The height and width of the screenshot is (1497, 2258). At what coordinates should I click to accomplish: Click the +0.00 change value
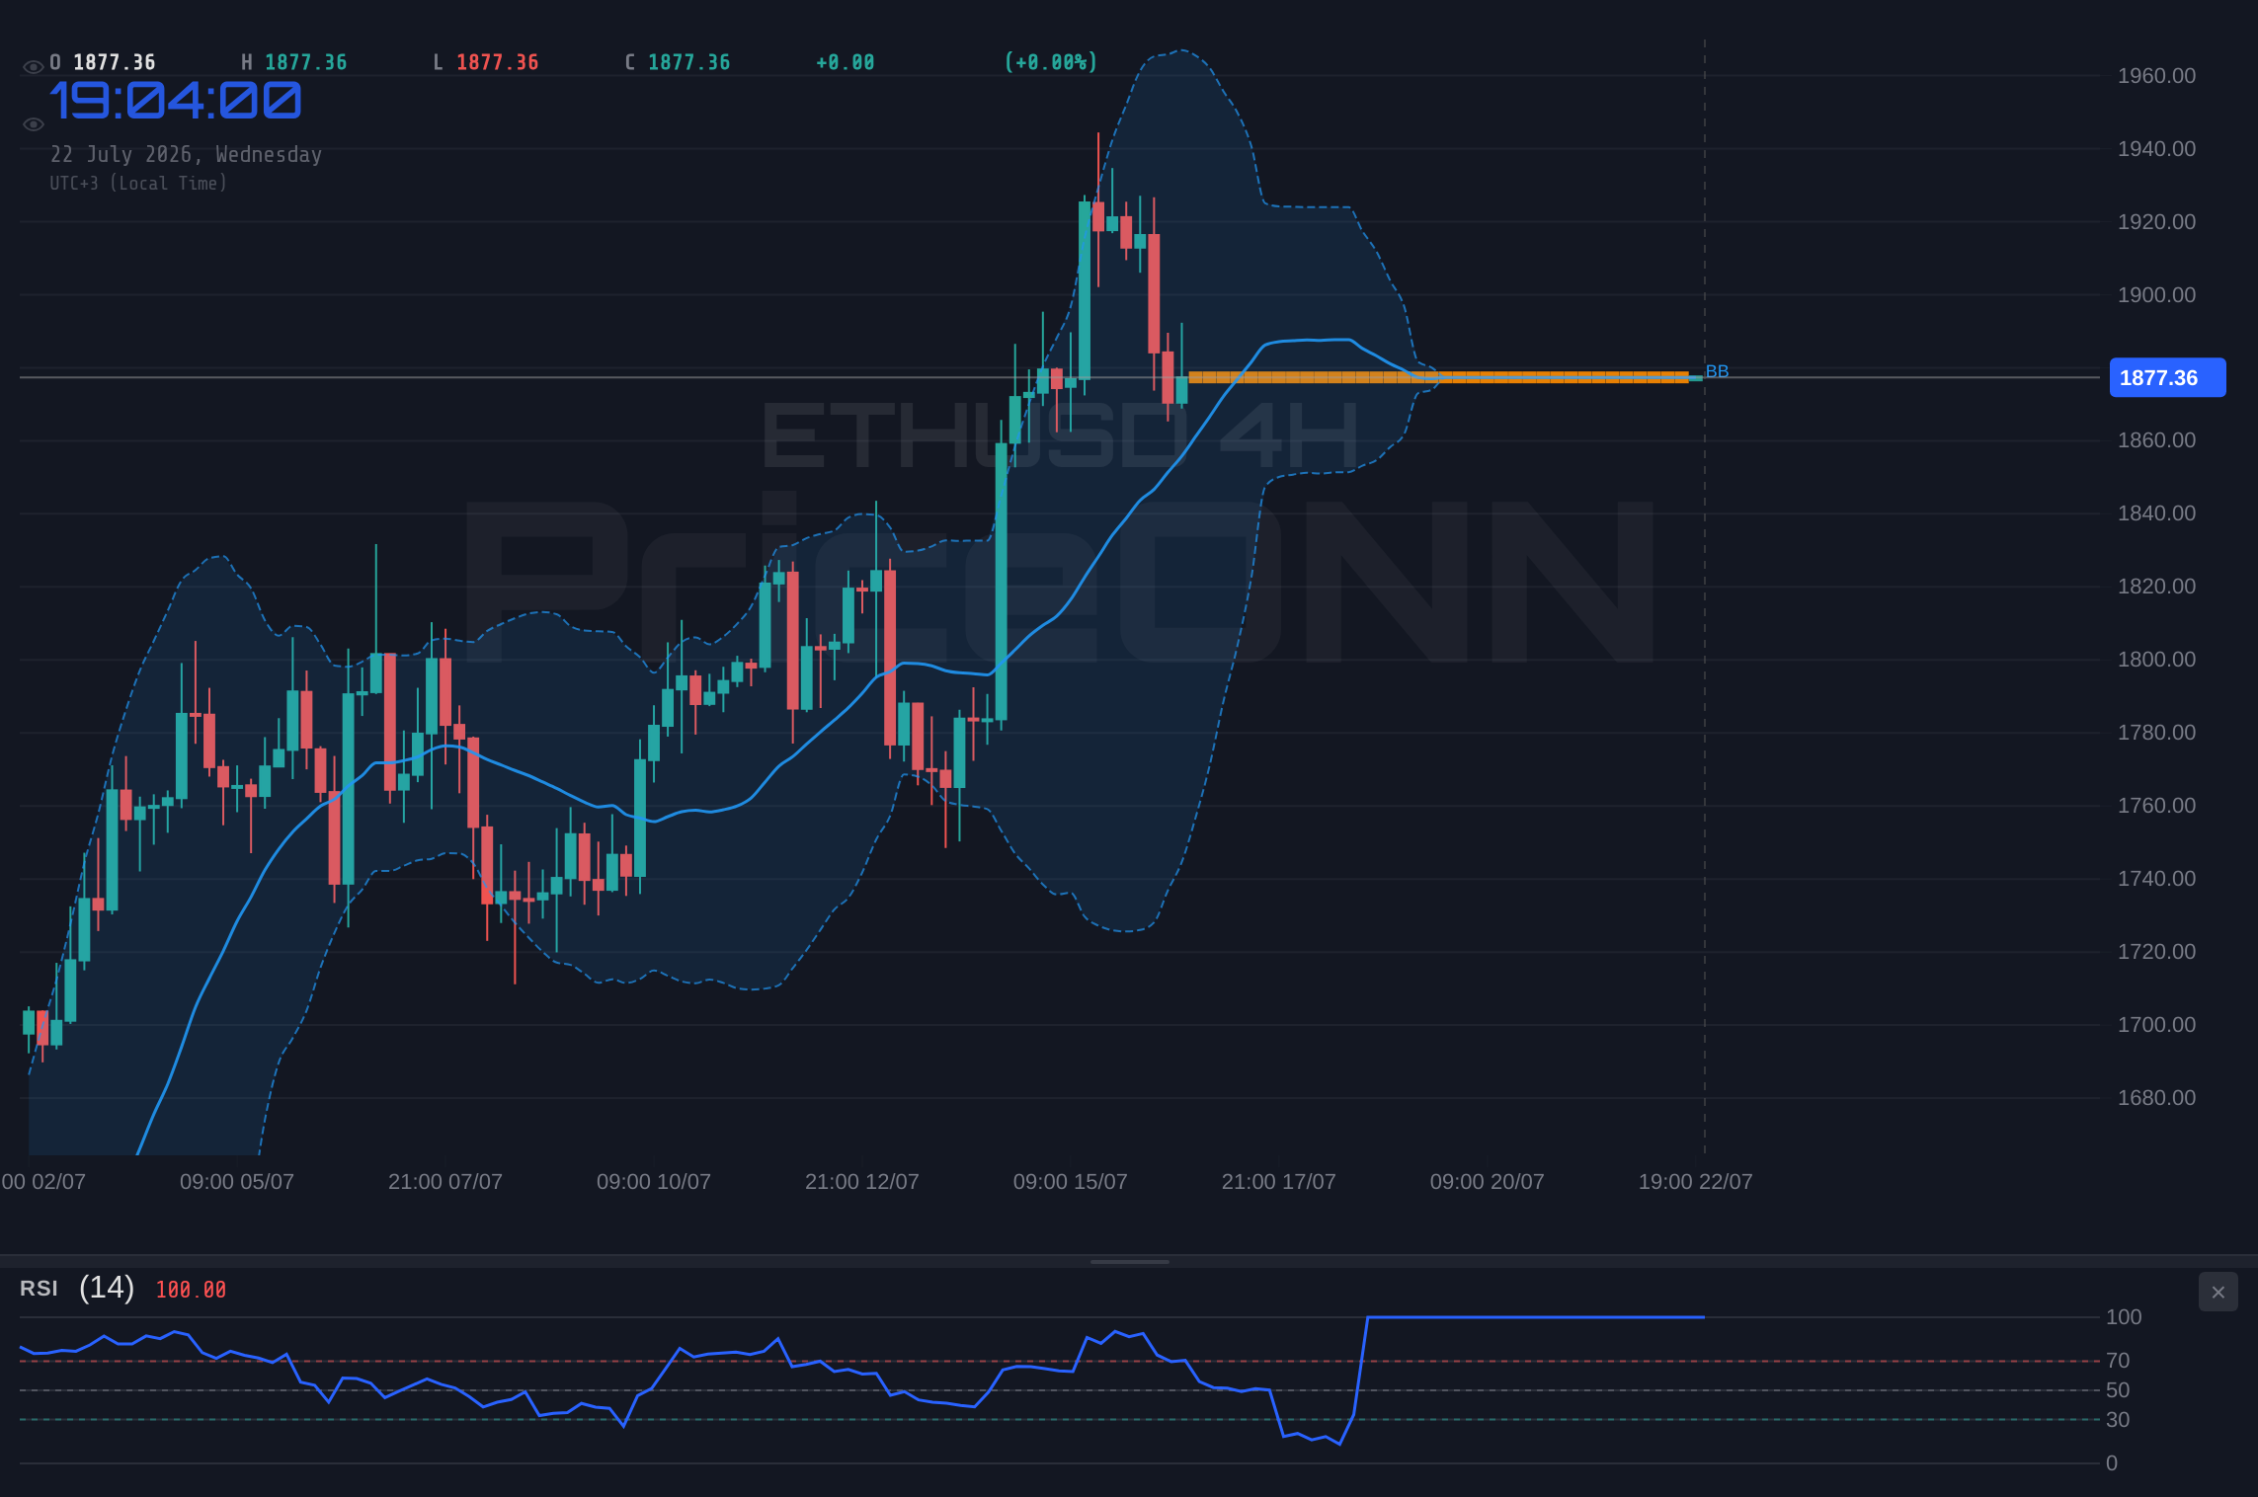(x=846, y=62)
